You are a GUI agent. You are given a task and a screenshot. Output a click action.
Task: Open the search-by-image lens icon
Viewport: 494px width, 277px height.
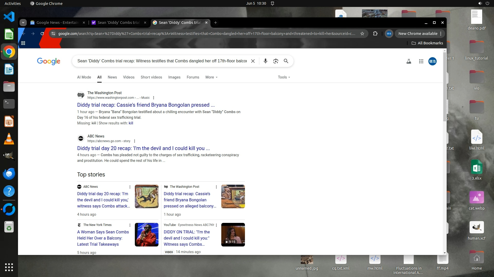(276, 61)
